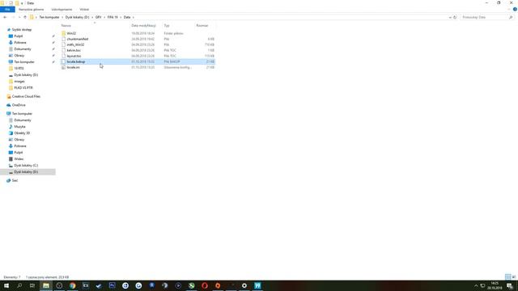This screenshot has width=518, height=291.
Task: Open FIFA 19 taskbar icon
Action: pyautogui.click(x=257, y=285)
